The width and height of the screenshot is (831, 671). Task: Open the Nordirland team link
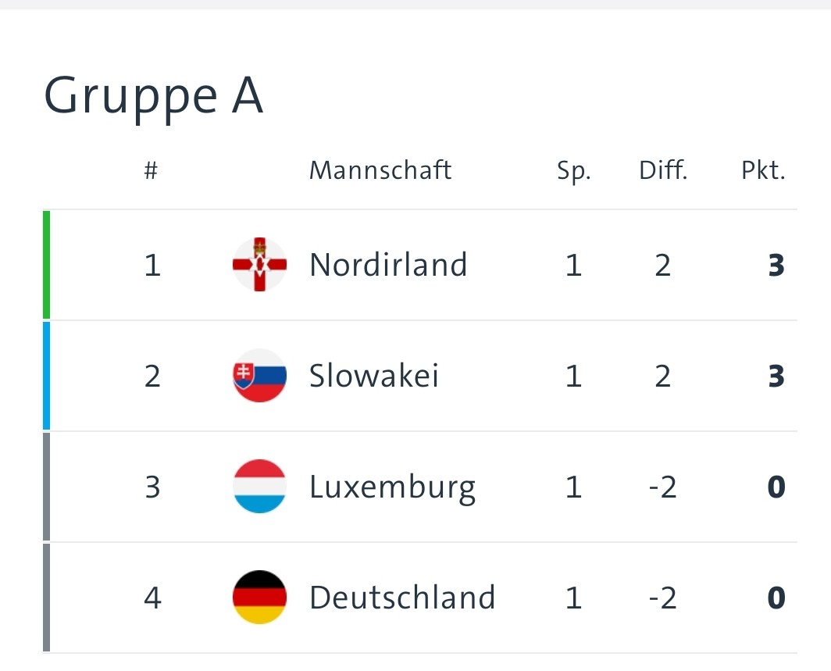coord(388,265)
